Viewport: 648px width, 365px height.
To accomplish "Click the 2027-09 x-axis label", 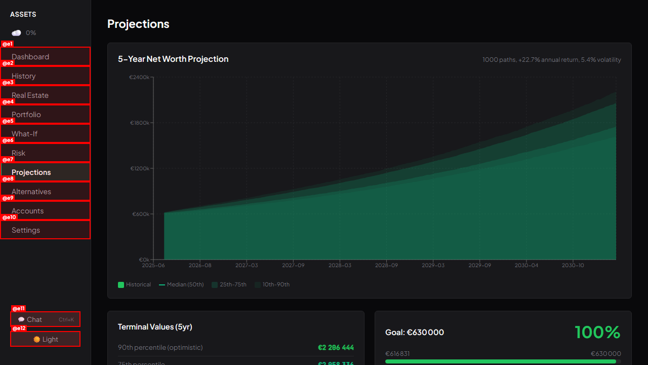I will pos(293,265).
